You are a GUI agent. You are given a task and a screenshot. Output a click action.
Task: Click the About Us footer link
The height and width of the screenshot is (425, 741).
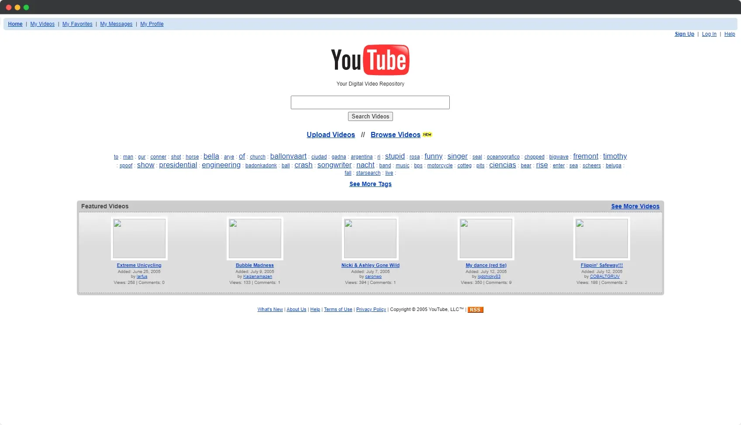coord(296,310)
